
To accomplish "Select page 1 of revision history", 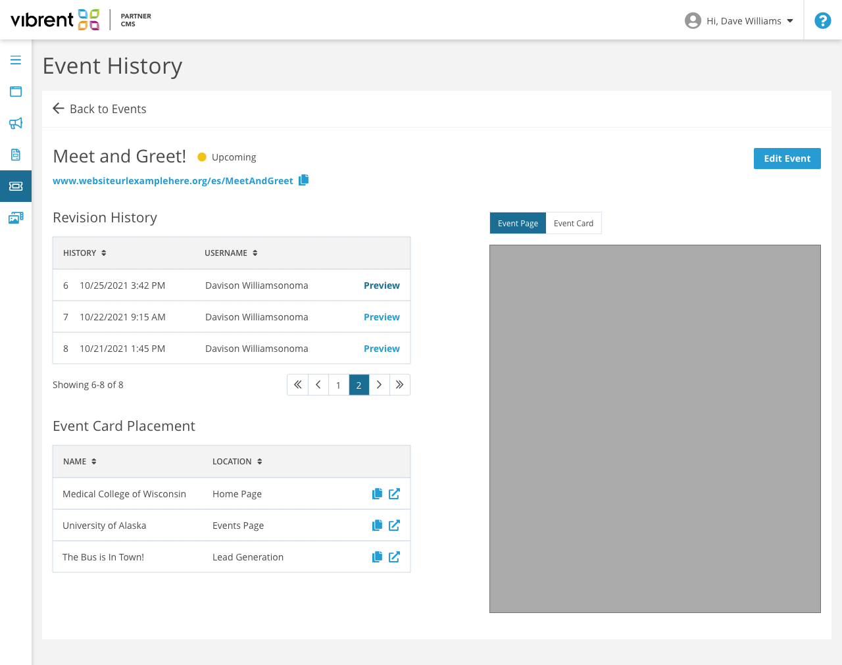I will point(339,385).
